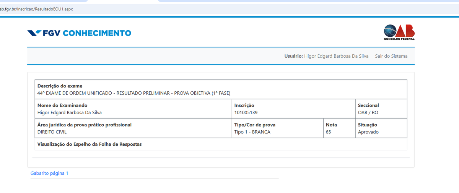459x193 pixels.
Task: Click the OAB Conselho Federal logo
Action: point(399,32)
